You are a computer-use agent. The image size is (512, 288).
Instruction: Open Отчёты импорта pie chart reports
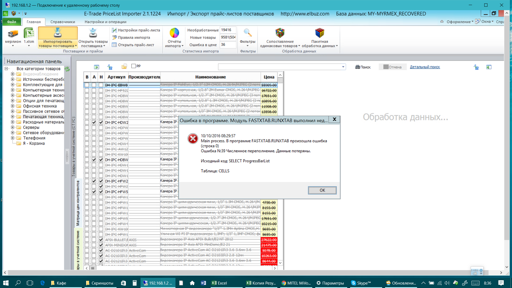pos(174,33)
